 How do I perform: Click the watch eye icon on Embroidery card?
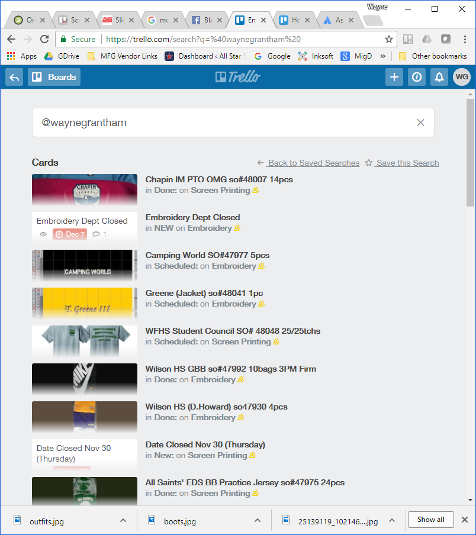(43, 234)
